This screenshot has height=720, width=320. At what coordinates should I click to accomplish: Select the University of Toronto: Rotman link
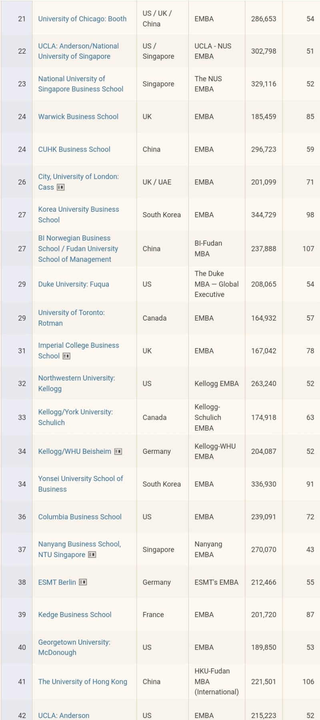[71, 318]
